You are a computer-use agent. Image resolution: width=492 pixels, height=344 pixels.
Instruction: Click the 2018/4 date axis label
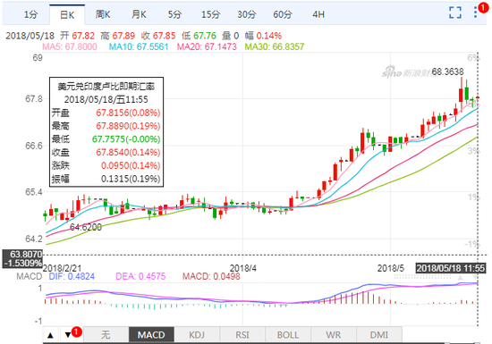(242, 268)
